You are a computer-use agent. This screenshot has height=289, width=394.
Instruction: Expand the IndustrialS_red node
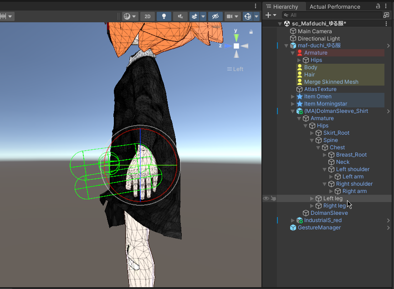click(292, 220)
